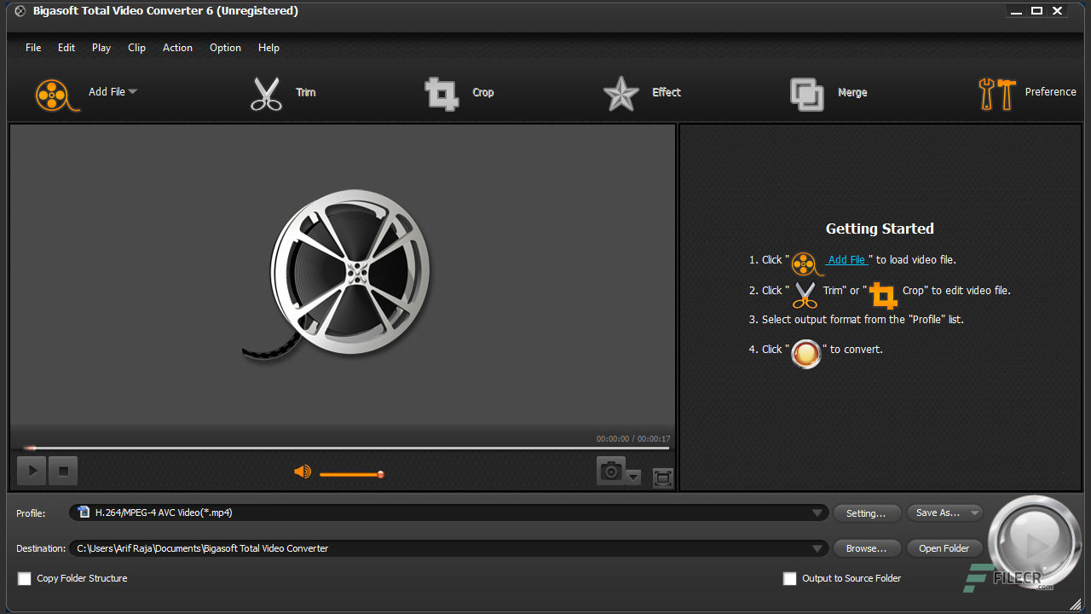Click the video seek progress bar
This screenshot has width=1091, height=614.
pyautogui.click(x=345, y=448)
